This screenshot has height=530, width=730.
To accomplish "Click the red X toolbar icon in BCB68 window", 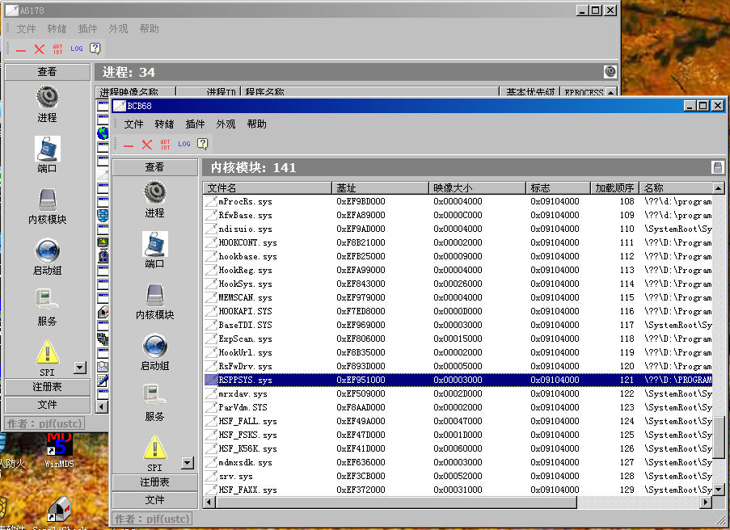I will [x=146, y=144].
